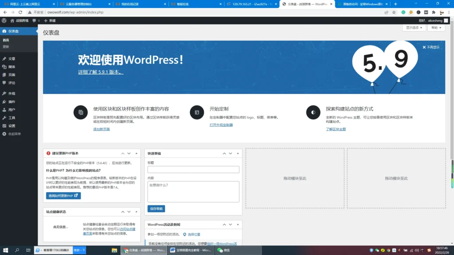Switch to the 120.79.163.21 tab
Viewport: 454px width, 255px height.
pyautogui.click(x=251, y=4)
